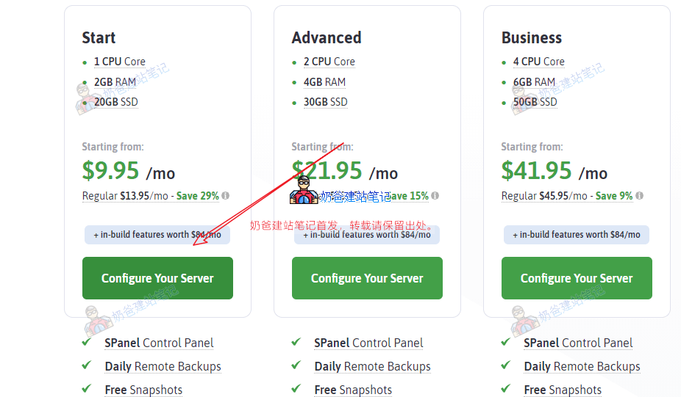
Task: Click info icon beside Save 15%
Action: click(x=435, y=196)
